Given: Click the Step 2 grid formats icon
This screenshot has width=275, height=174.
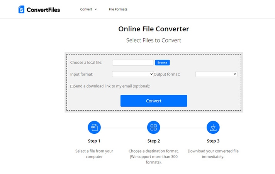Looking at the screenshot, I should click(x=154, y=128).
